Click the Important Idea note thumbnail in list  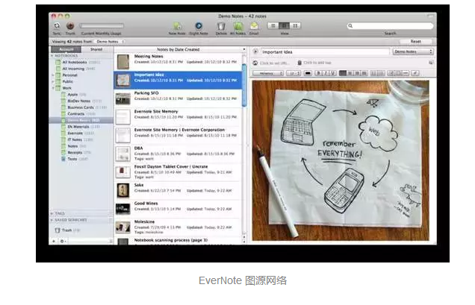pyautogui.click(x=123, y=81)
